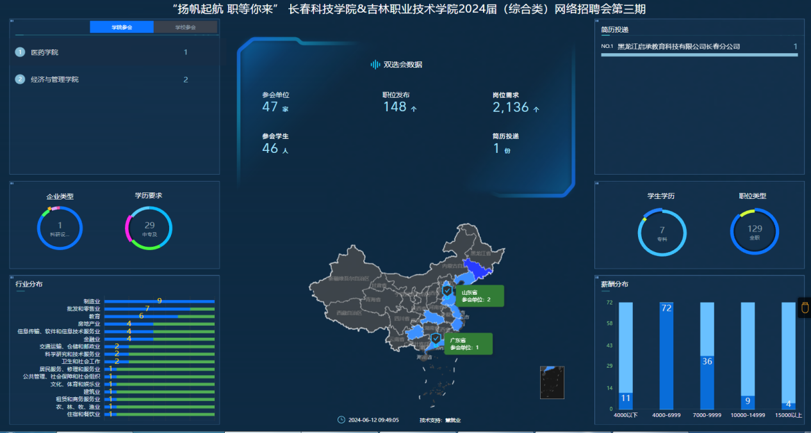Click the clock icon beside the timestamp

point(341,420)
